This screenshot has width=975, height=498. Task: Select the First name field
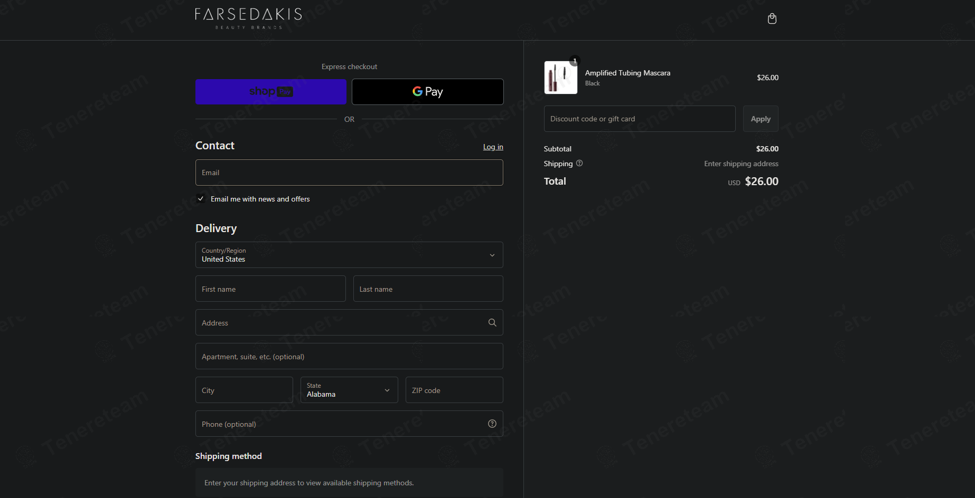(270, 289)
